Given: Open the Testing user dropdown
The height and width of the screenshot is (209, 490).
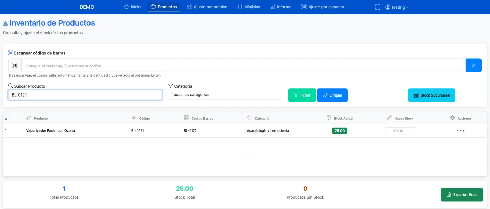Looking at the screenshot, I should 397,7.
